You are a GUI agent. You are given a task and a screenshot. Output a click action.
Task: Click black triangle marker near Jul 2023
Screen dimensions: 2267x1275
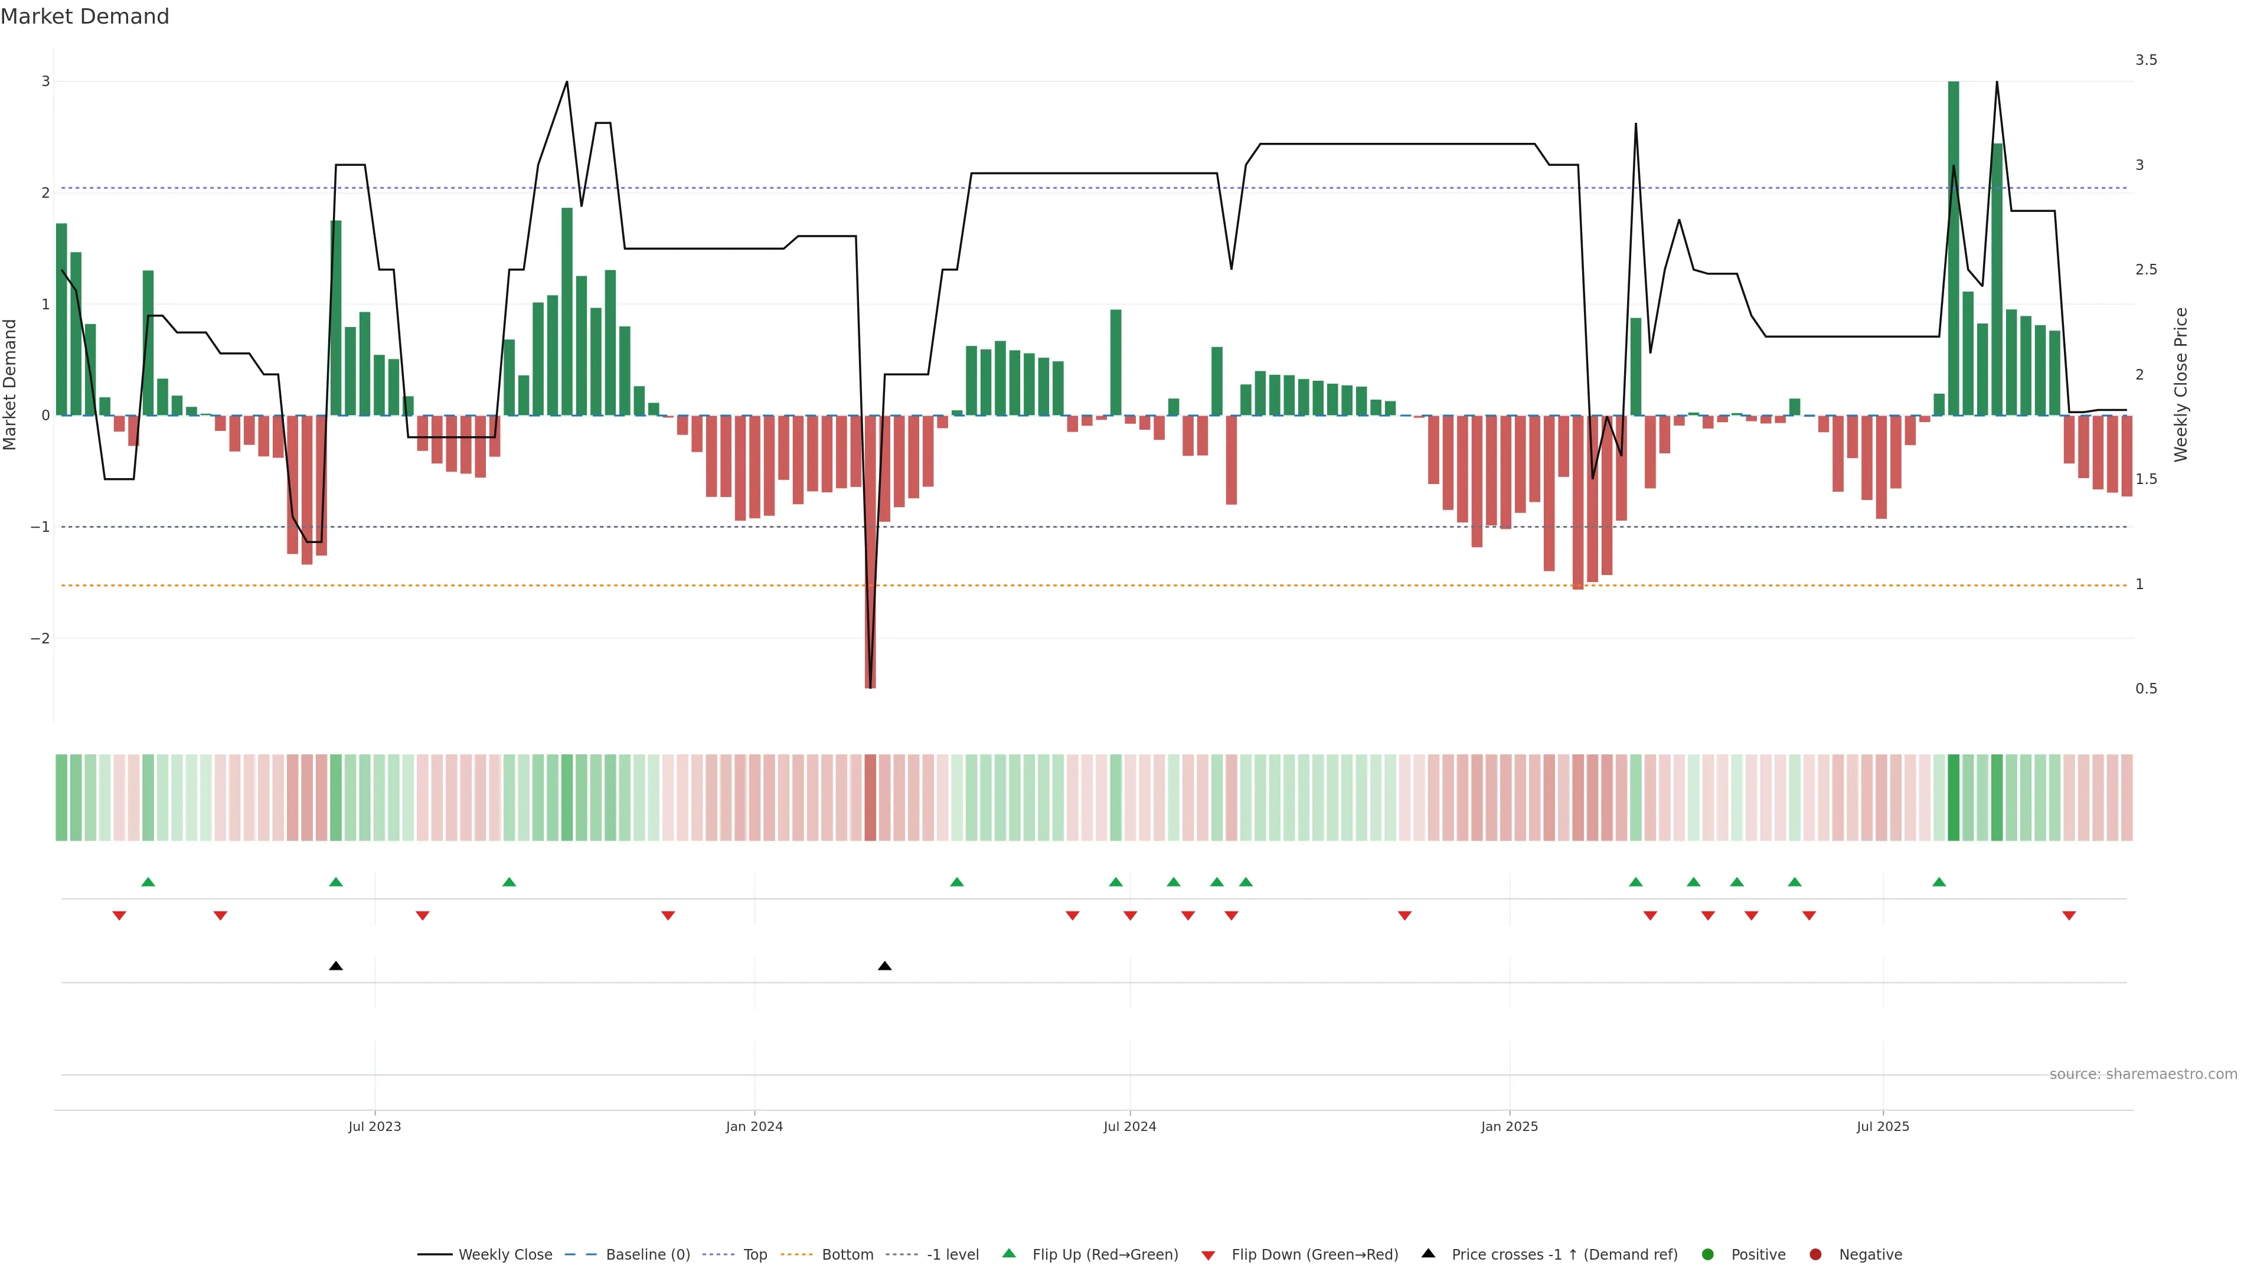[x=335, y=966]
